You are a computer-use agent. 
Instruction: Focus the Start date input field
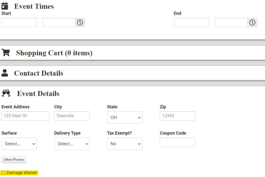tap(19, 23)
